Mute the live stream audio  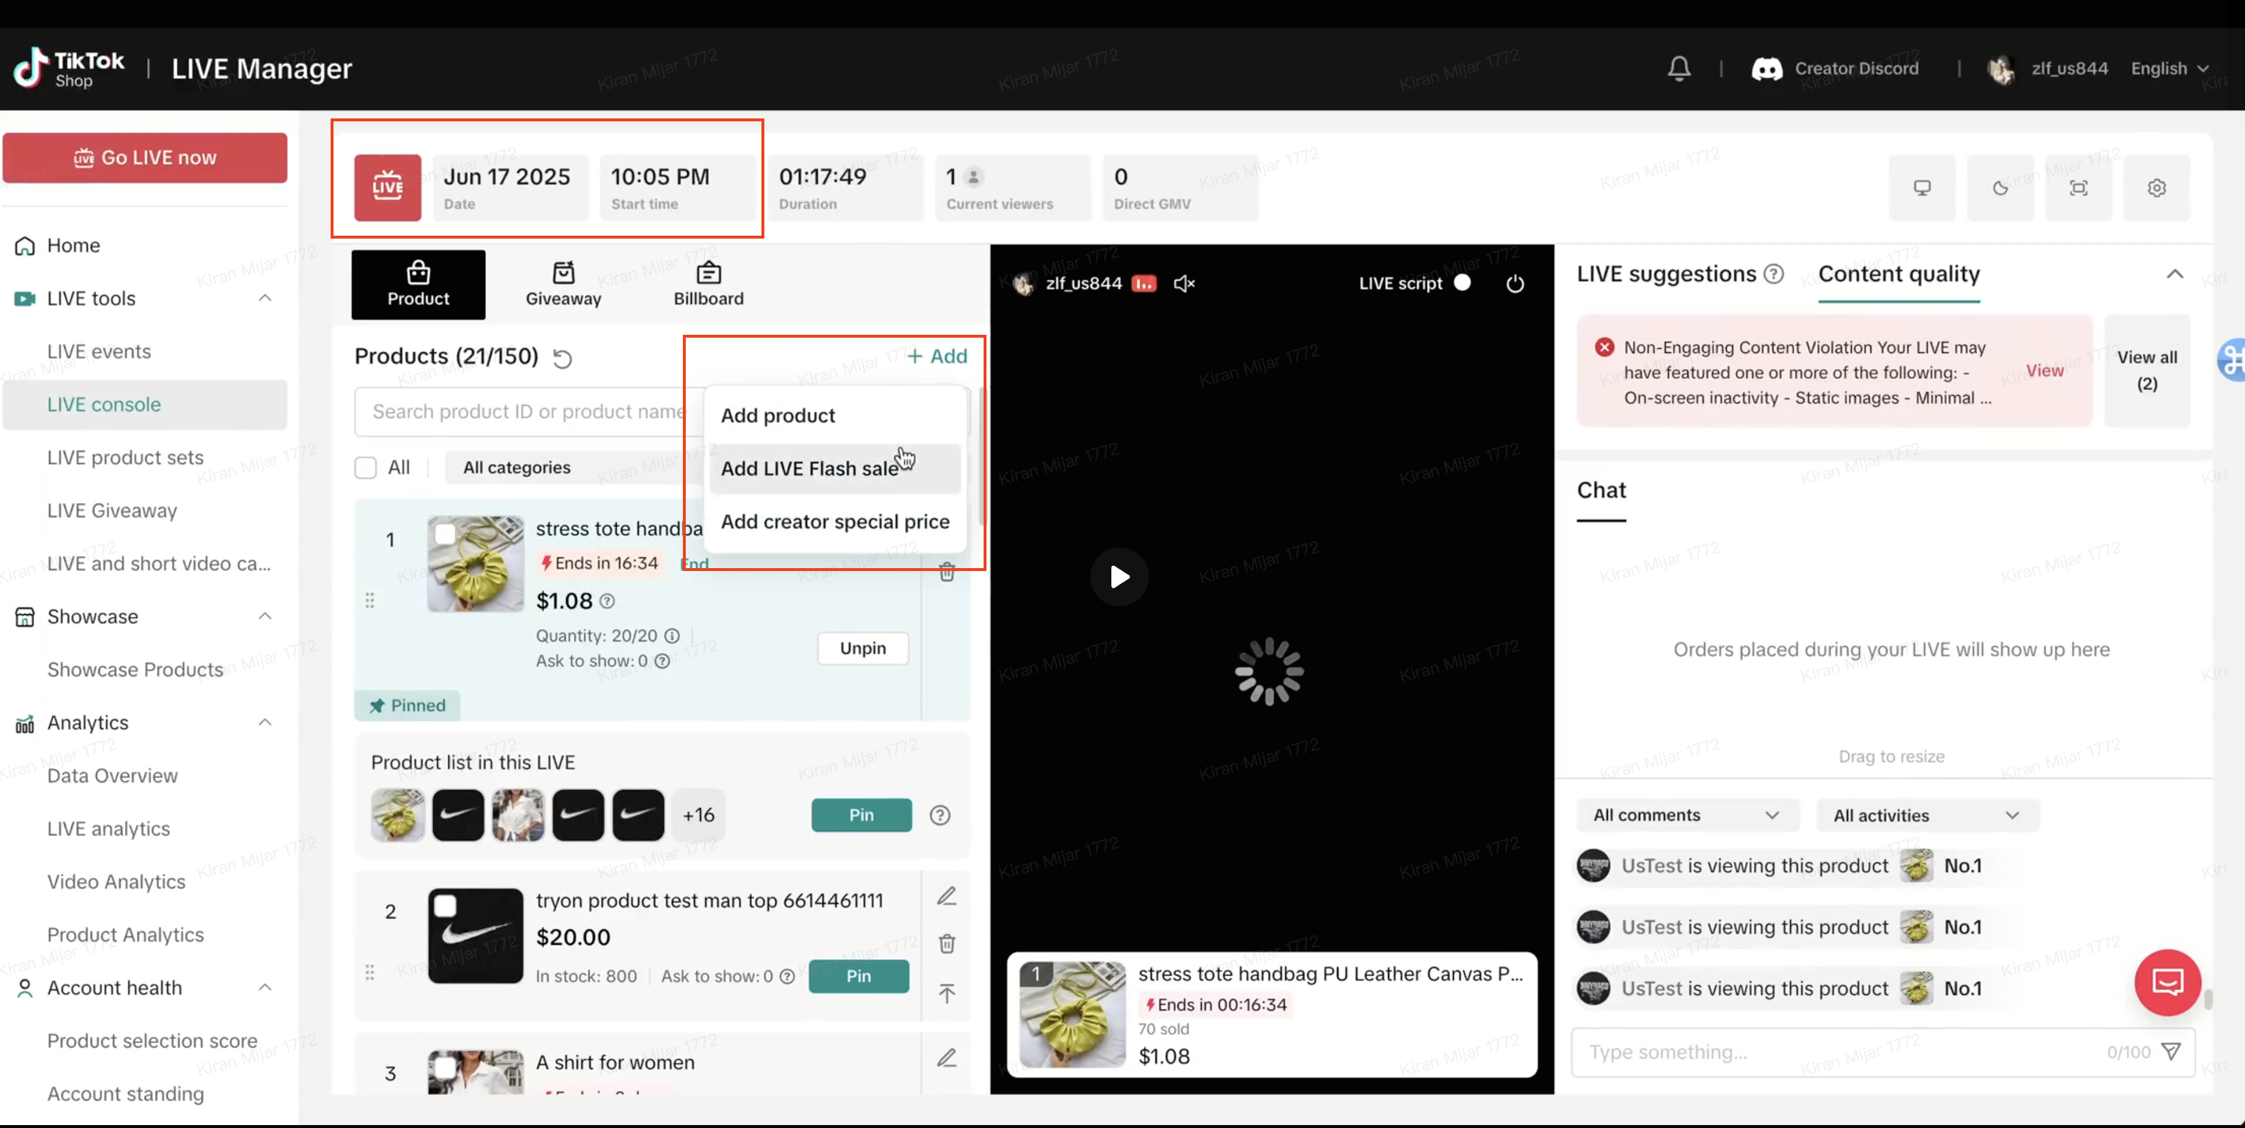pos(1183,283)
